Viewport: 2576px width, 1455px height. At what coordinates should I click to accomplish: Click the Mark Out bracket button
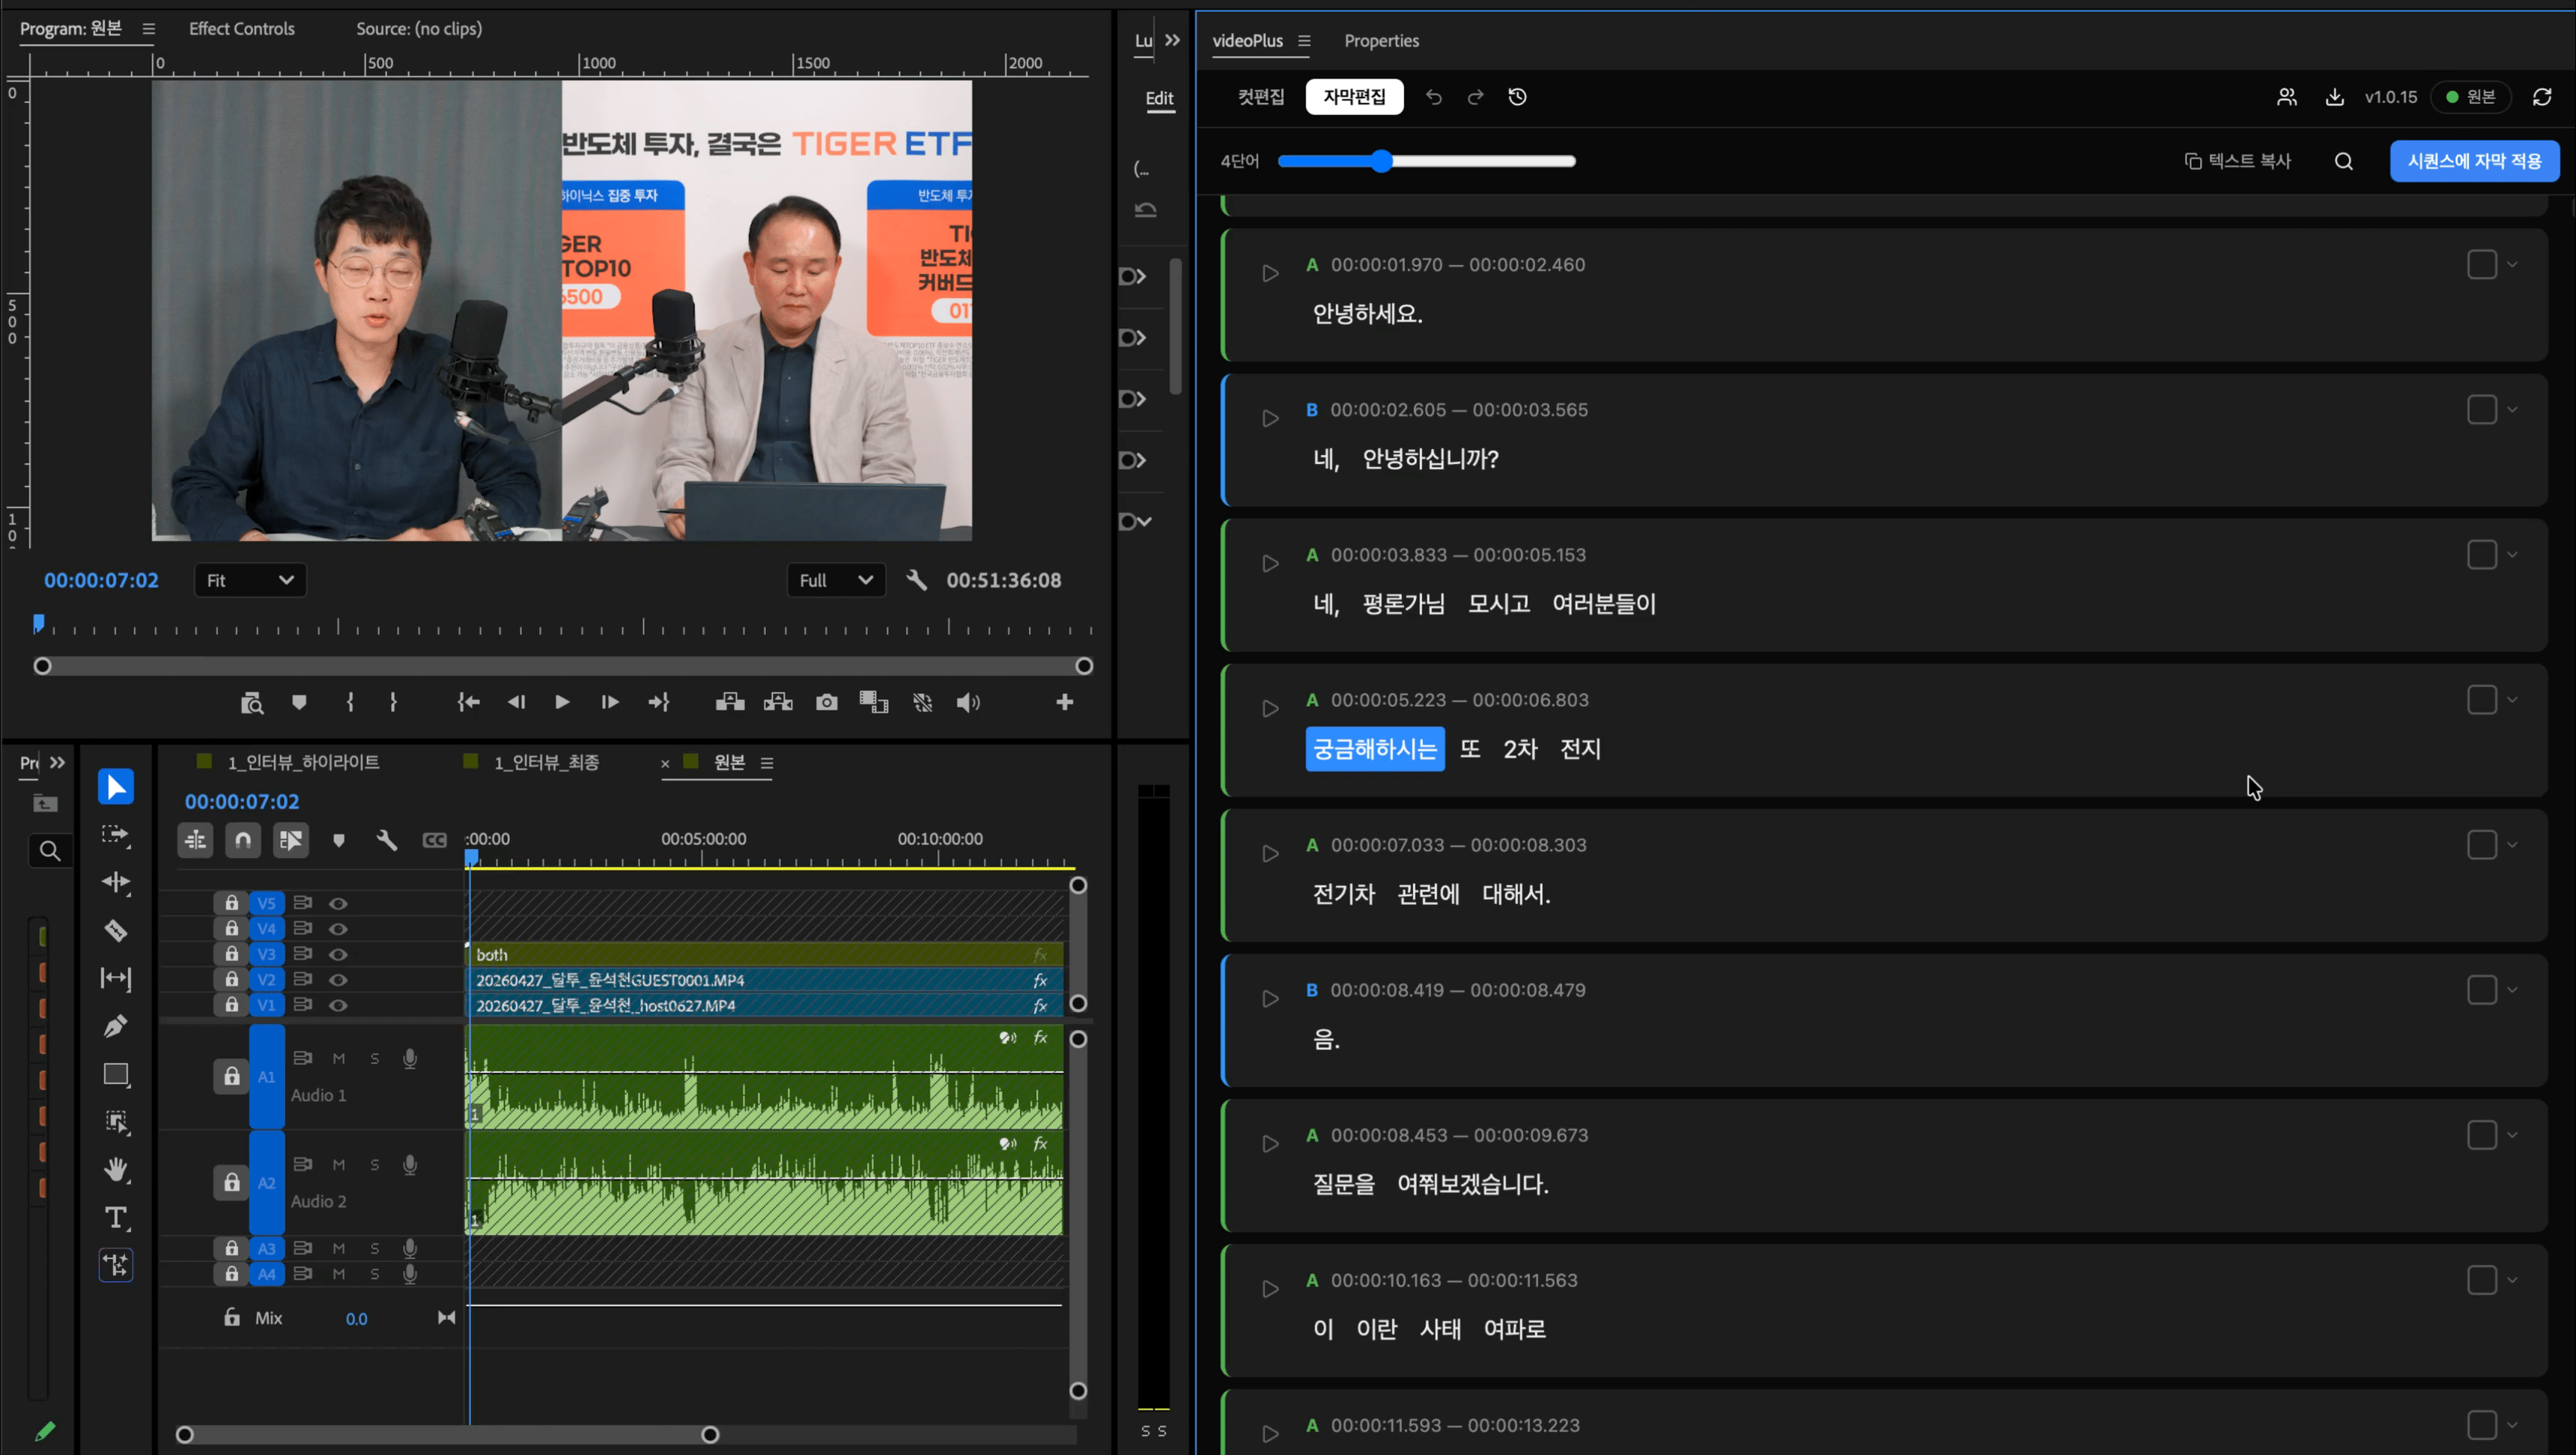pos(393,703)
